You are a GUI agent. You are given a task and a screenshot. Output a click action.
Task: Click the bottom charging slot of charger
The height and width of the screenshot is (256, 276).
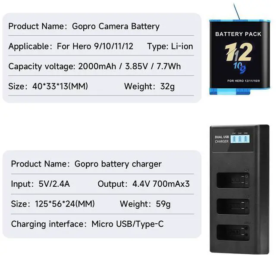coord(233,232)
